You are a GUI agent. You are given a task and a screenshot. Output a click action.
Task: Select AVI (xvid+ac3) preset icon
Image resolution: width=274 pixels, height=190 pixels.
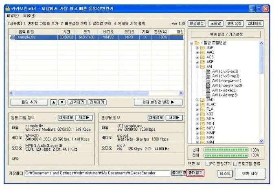(x=208, y=90)
